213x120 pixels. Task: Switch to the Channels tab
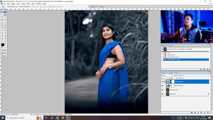pyautogui.click(x=171, y=73)
